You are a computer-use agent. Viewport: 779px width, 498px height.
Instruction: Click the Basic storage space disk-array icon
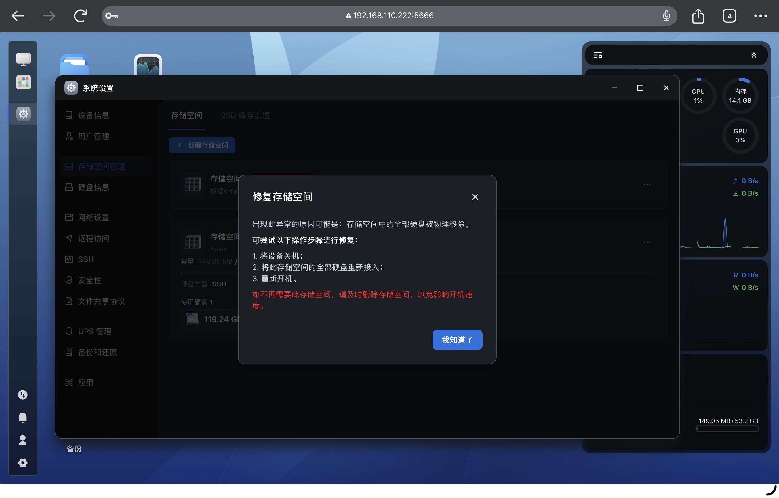[193, 242]
